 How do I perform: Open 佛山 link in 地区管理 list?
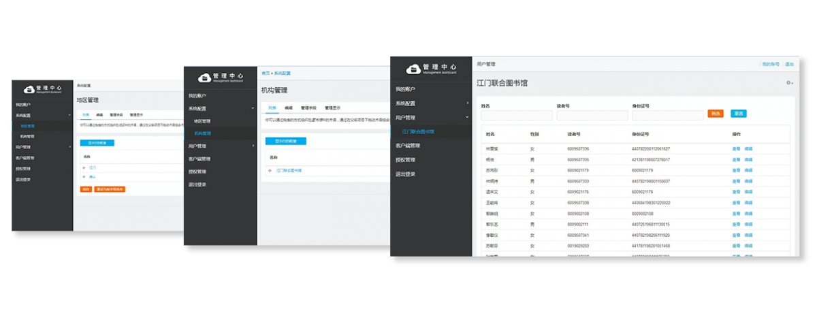[x=93, y=176]
